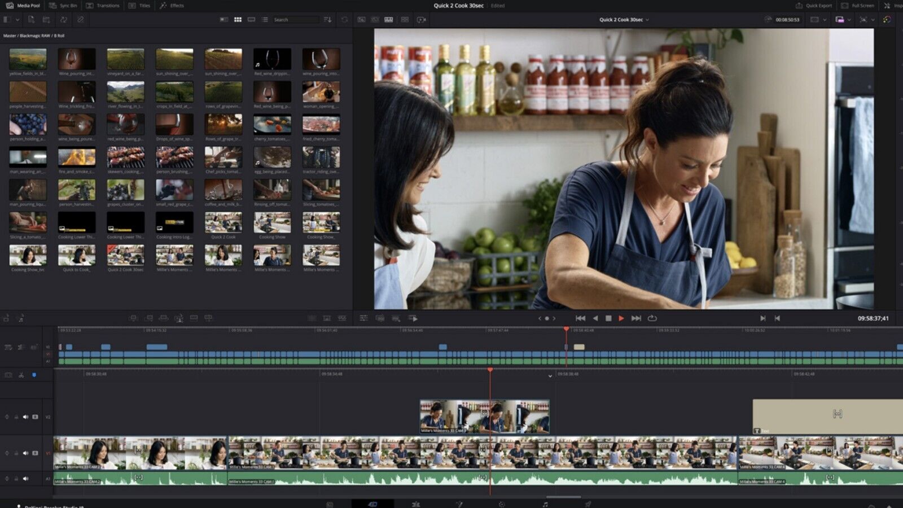The image size is (903, 508).
Task: Toggle video enable on track V2
Action: pos(35,417)
